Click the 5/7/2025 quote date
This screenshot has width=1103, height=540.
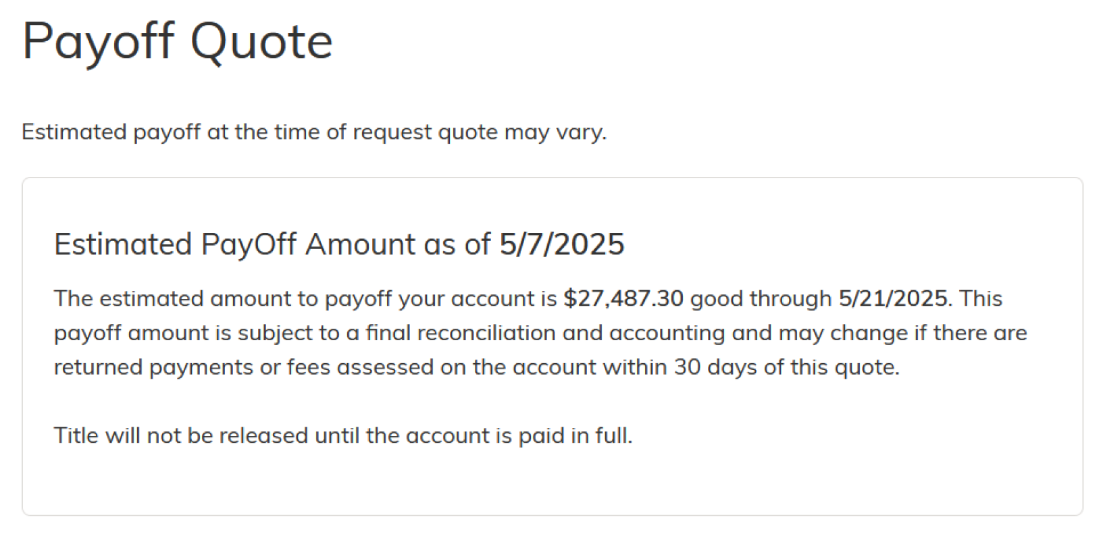(x=562, y=244)
